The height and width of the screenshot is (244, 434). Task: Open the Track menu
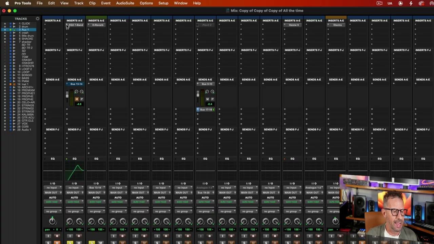(79, 3)
